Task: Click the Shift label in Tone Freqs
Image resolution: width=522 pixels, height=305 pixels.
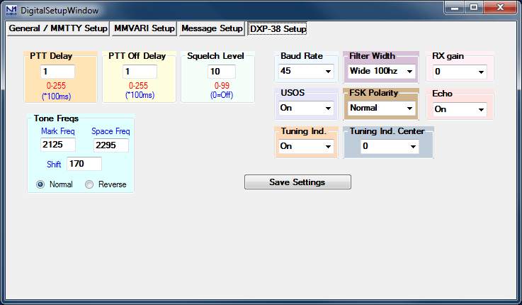Action: [54, 165]
